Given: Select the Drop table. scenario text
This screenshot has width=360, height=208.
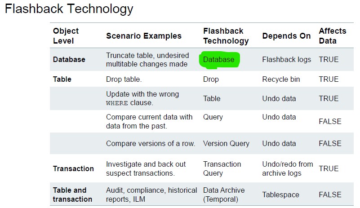Looking at the screenshot, I should pos(124,79).
